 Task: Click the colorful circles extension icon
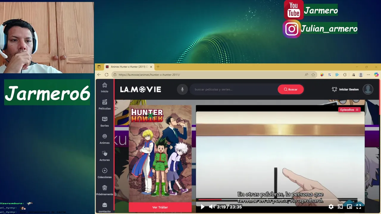coord(322,75)
